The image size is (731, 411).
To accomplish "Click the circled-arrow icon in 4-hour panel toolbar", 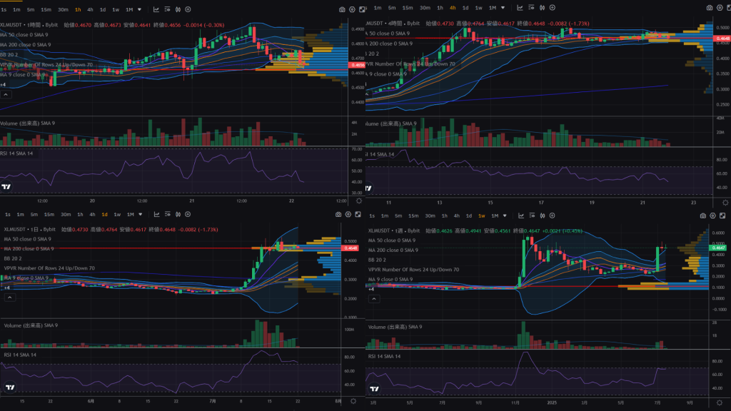I will point(553,7).
